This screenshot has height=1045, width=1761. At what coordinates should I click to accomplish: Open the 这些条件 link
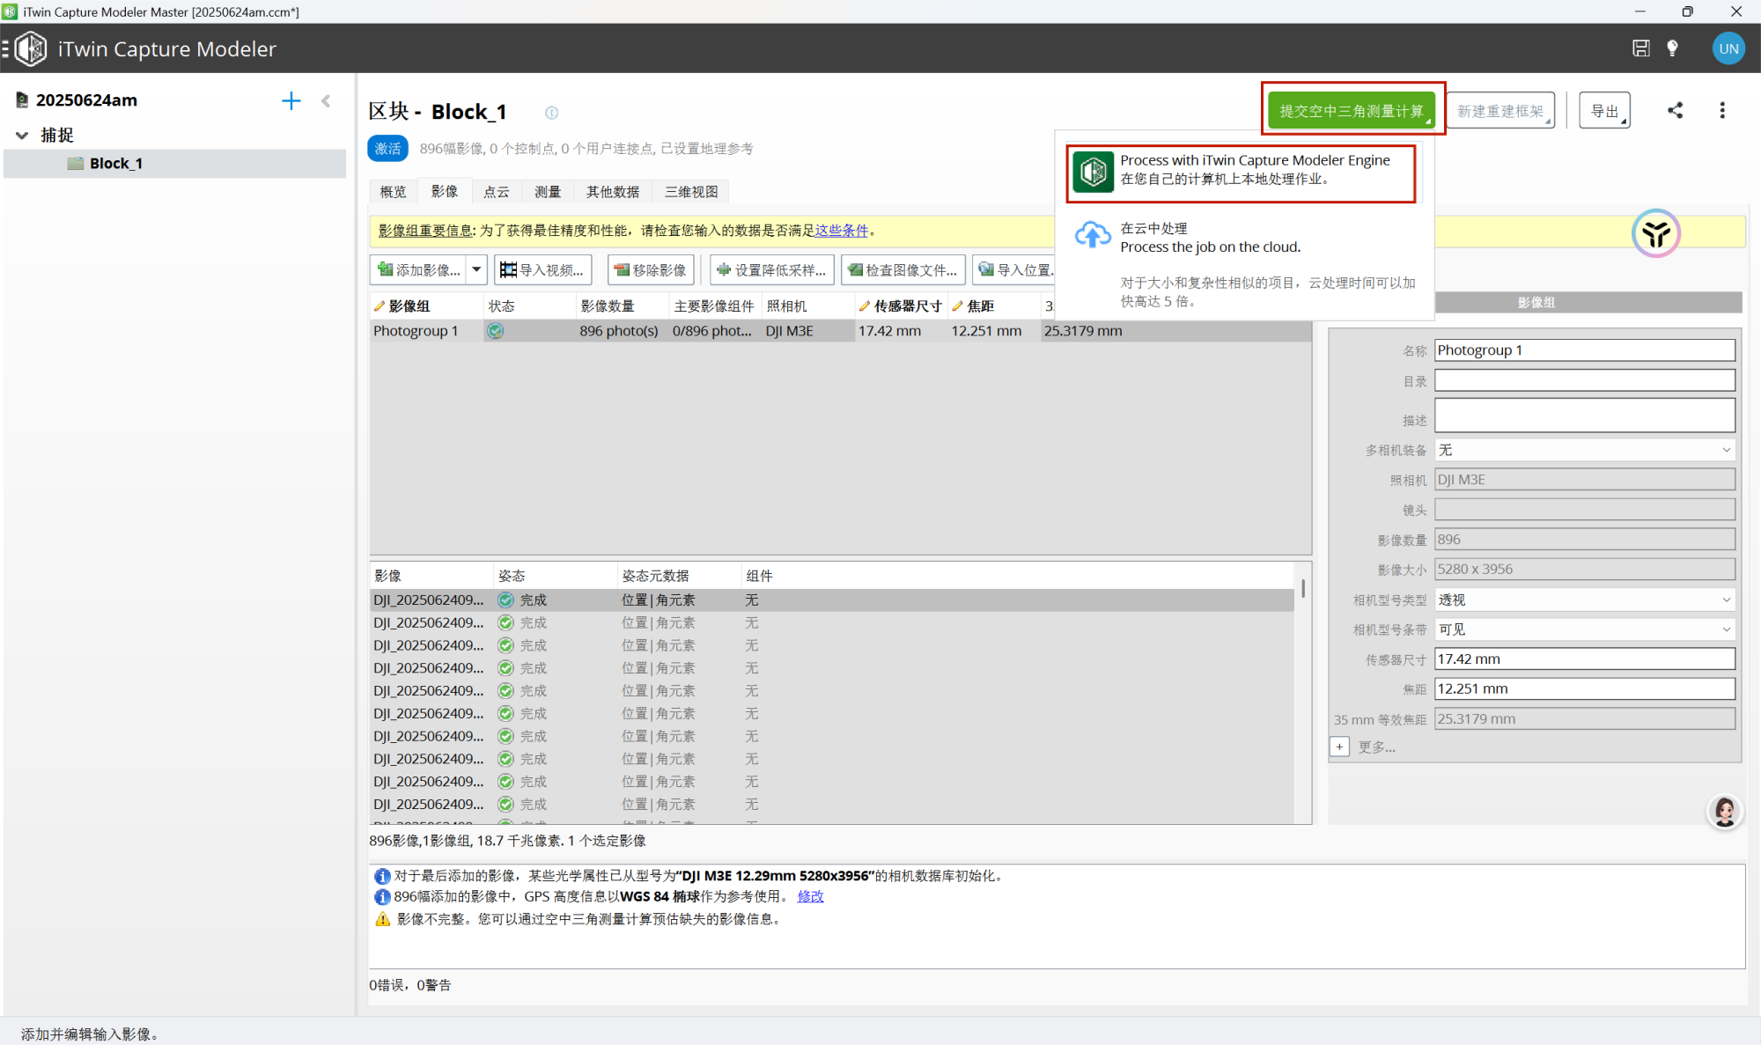pos(842,231)
